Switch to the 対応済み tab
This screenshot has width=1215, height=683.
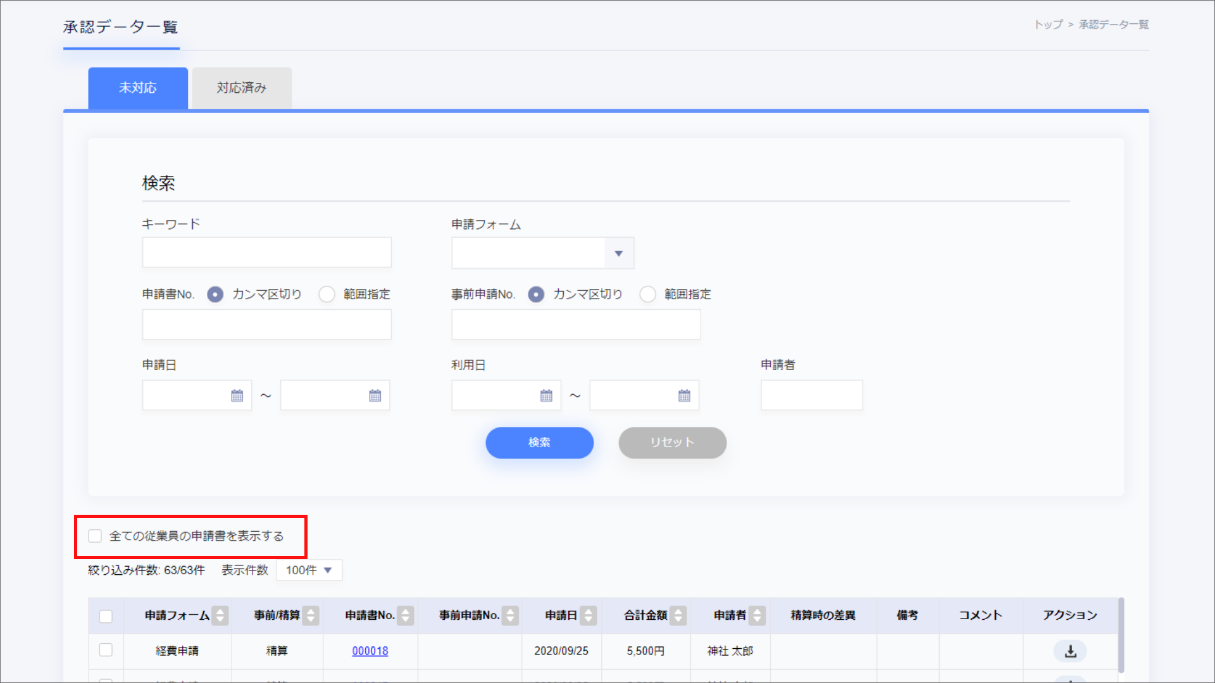(241, 88)
